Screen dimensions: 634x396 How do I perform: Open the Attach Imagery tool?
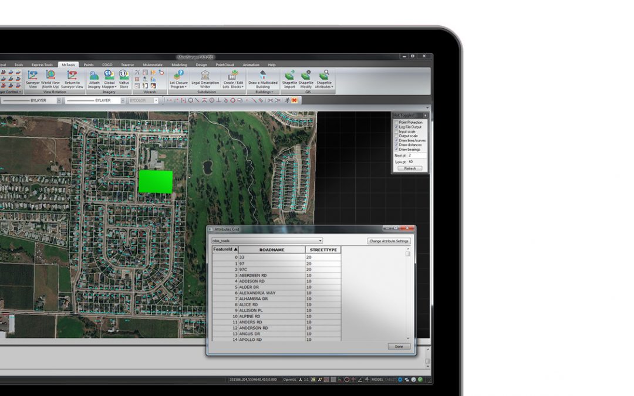click(94, 76)
